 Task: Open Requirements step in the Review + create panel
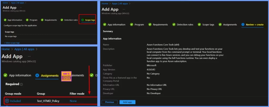coord(158,25)
